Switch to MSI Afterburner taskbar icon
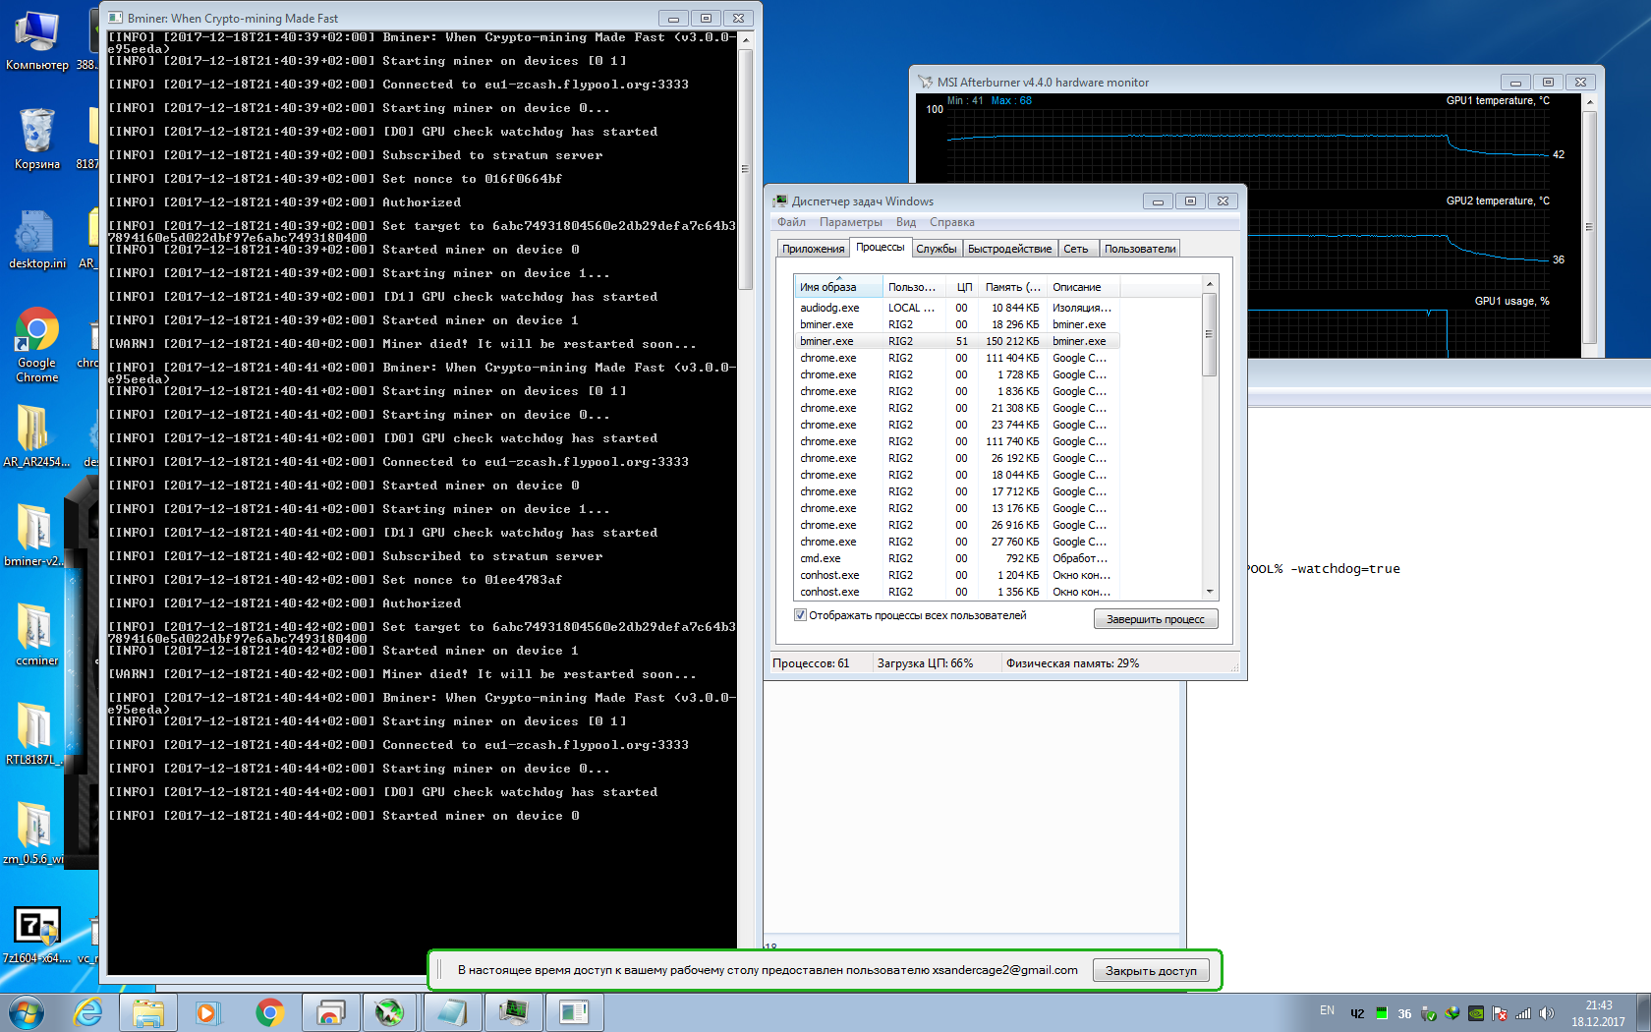1651x1032 pixels. [x=390, y=1012]
